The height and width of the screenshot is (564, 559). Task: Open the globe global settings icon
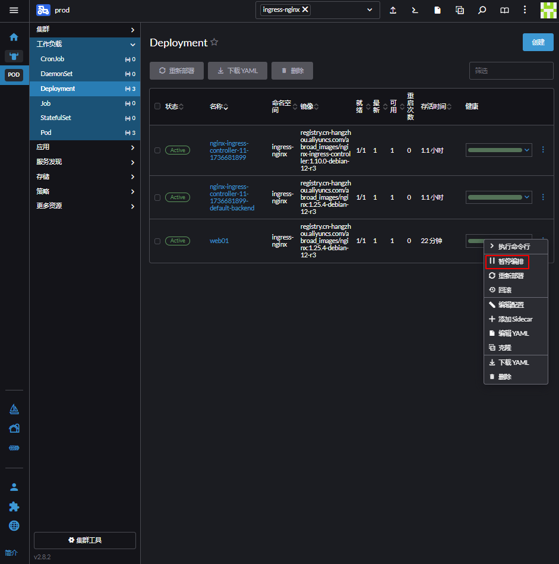pyautogui.click(x=14, y=526)
